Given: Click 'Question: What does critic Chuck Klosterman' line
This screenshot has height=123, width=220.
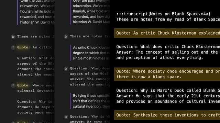Looking at the screenshot, I should point(168,47).
